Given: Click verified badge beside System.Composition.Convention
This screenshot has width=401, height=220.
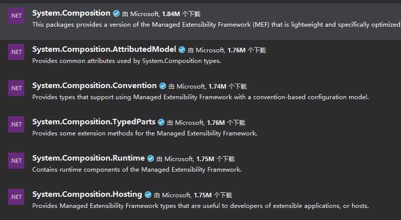Looking at the screenshot, I should [x=162, y=86].
